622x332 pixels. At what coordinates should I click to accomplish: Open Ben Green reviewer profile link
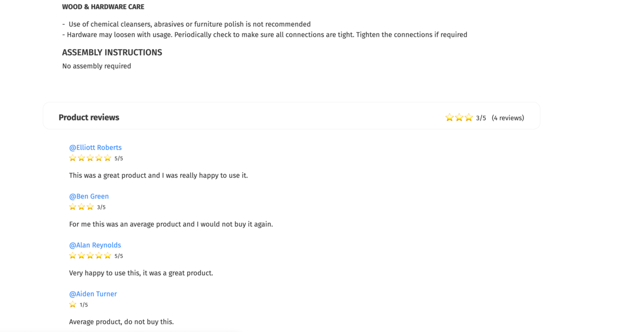tap(89, 197)
